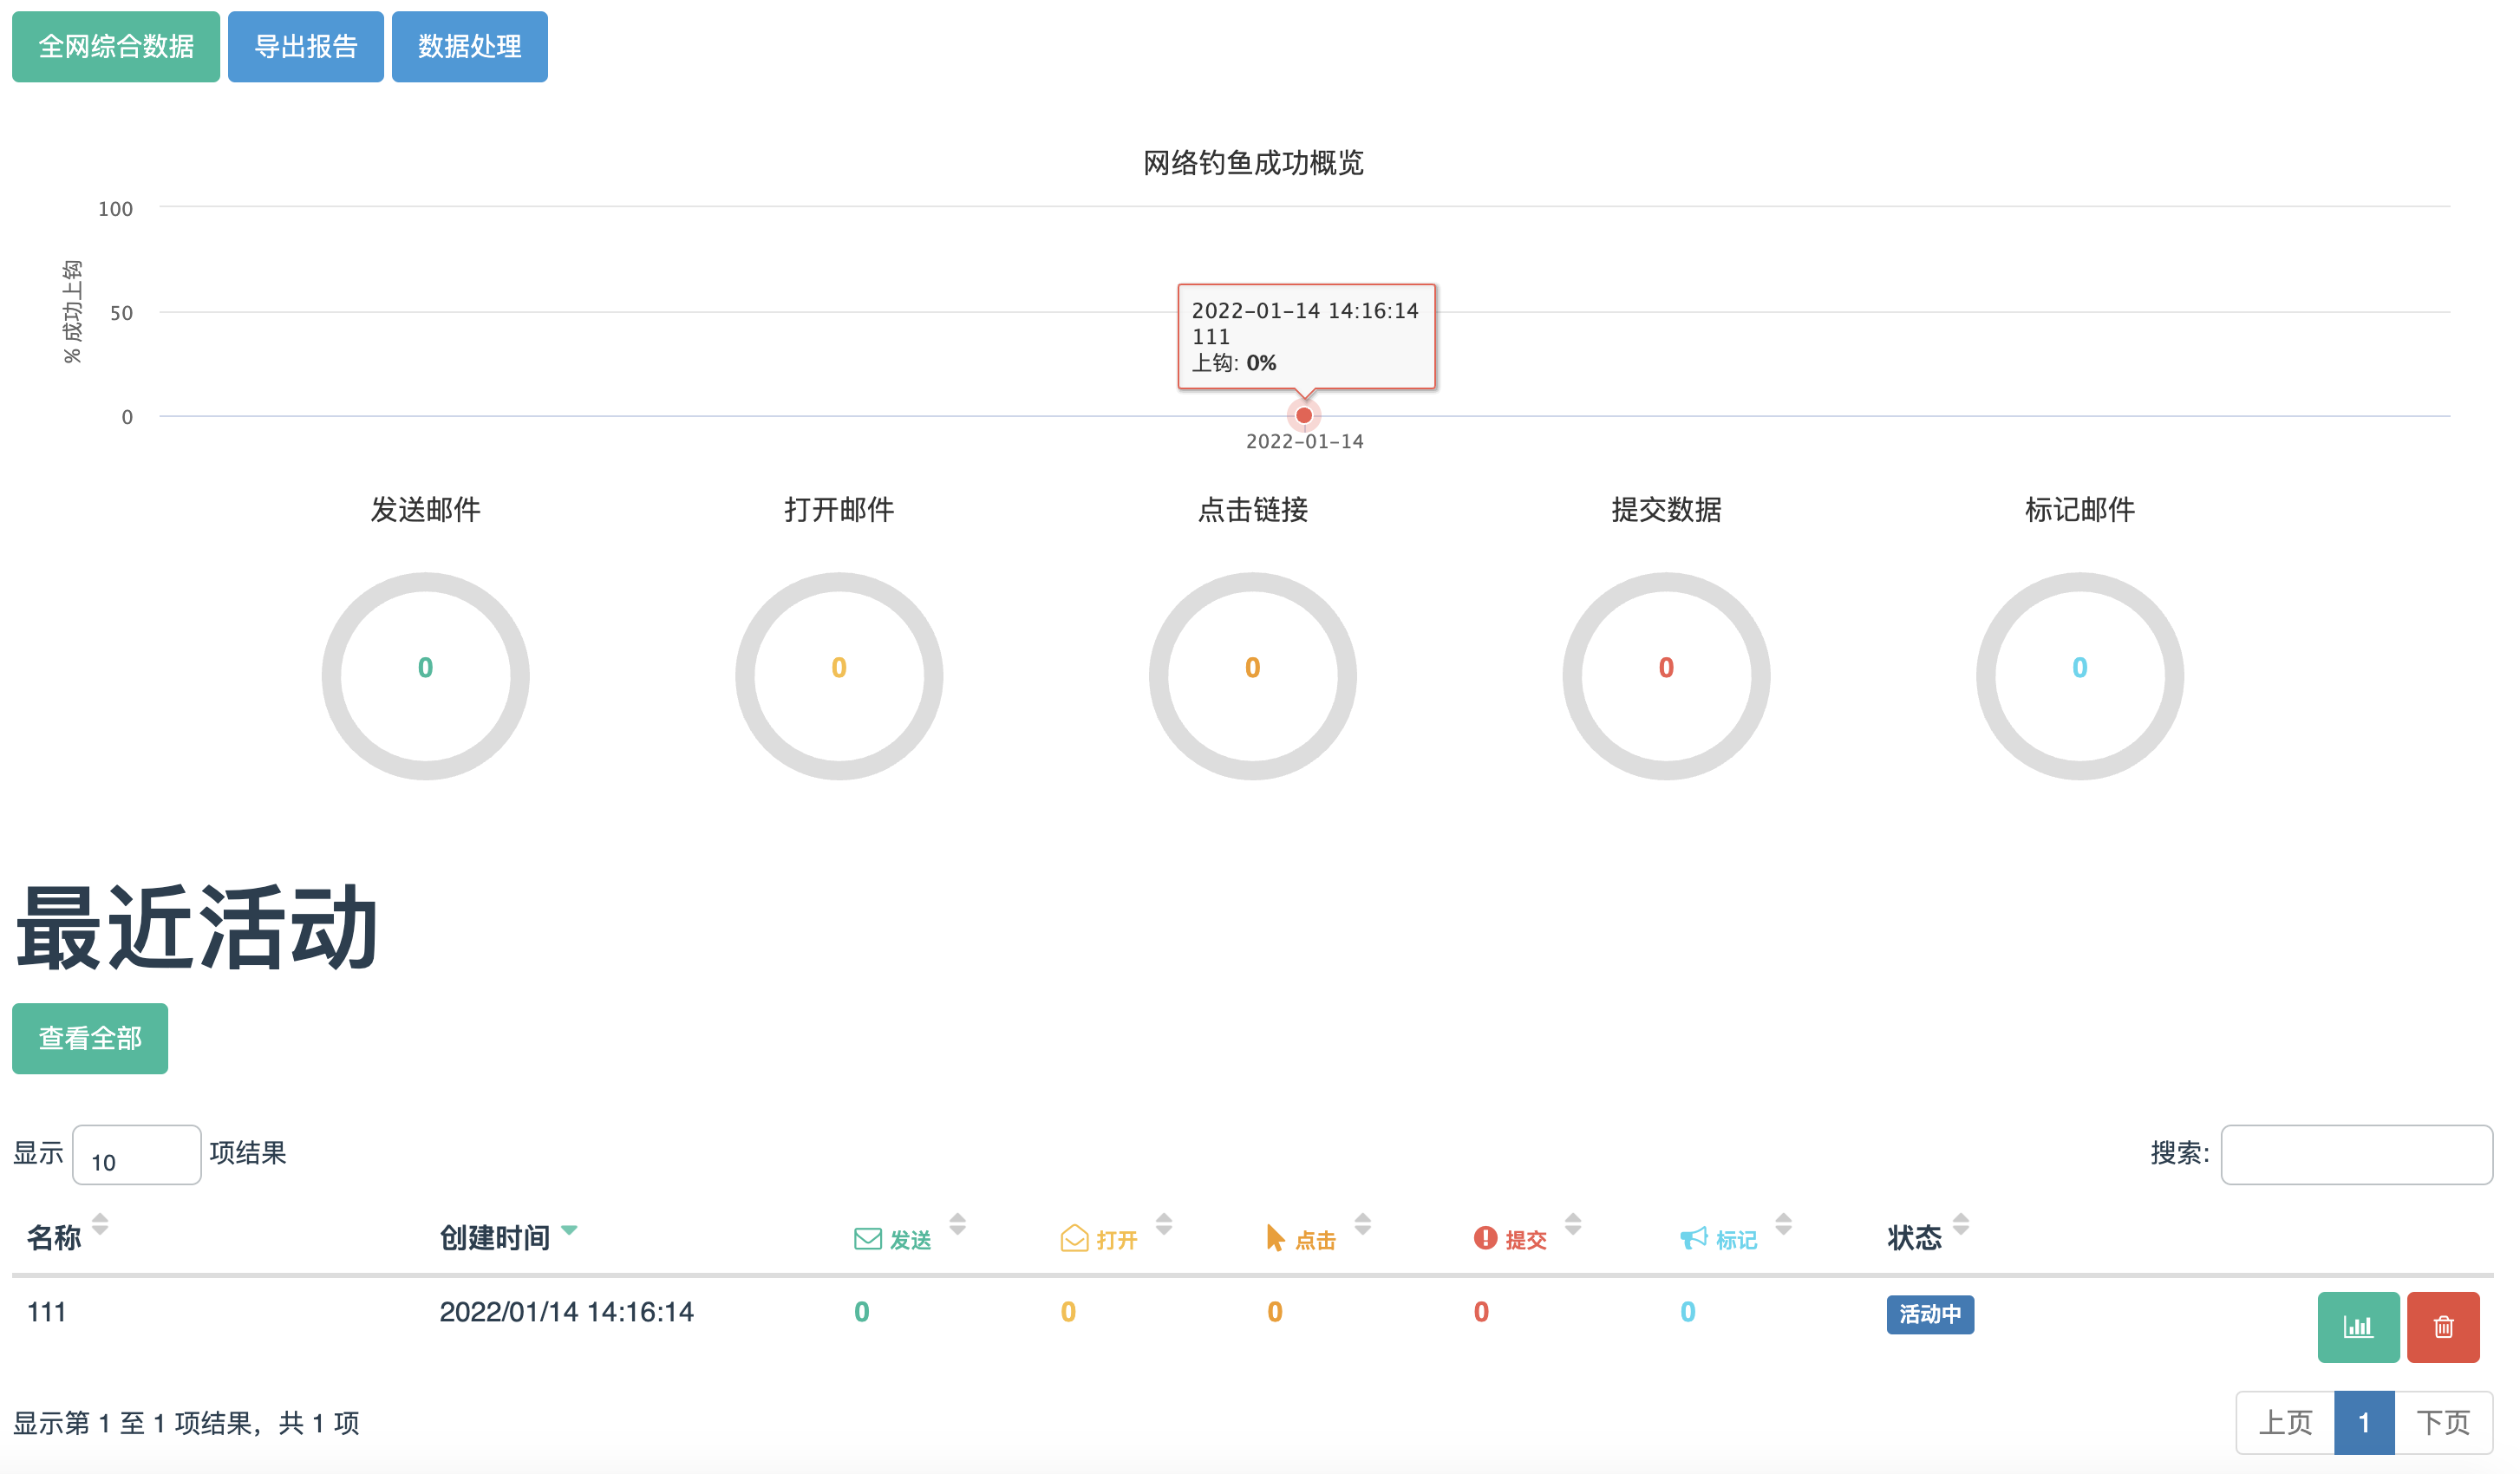This screenshot has width=2520, height=1474.
Task: Click the 导出报告 button
Action: click(306, 47)
